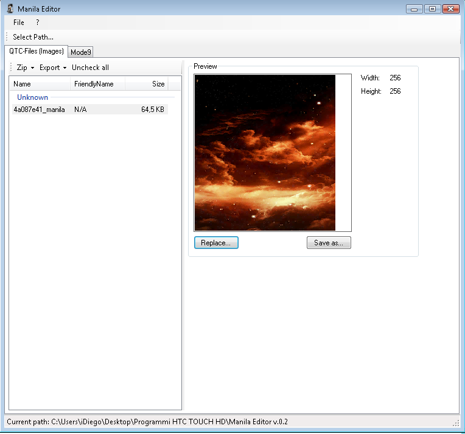Collapse the Unknown group header

[x=33, y=97]
